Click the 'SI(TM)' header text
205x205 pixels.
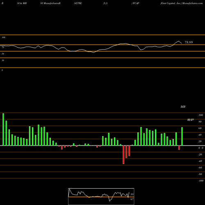tap(78, 3)
